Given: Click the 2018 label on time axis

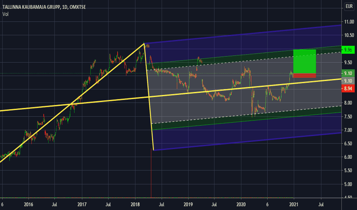Looking at the screenshot, I should pos(135,205).
